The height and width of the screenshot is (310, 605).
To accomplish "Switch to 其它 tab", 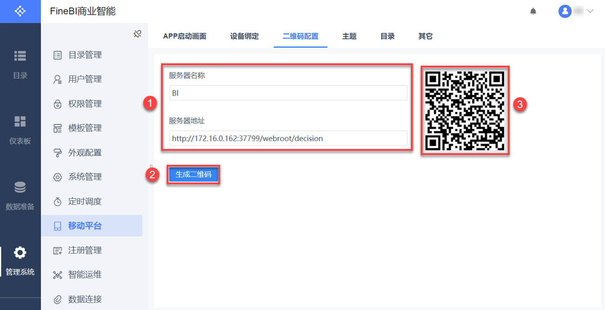I will click(425, 36).
